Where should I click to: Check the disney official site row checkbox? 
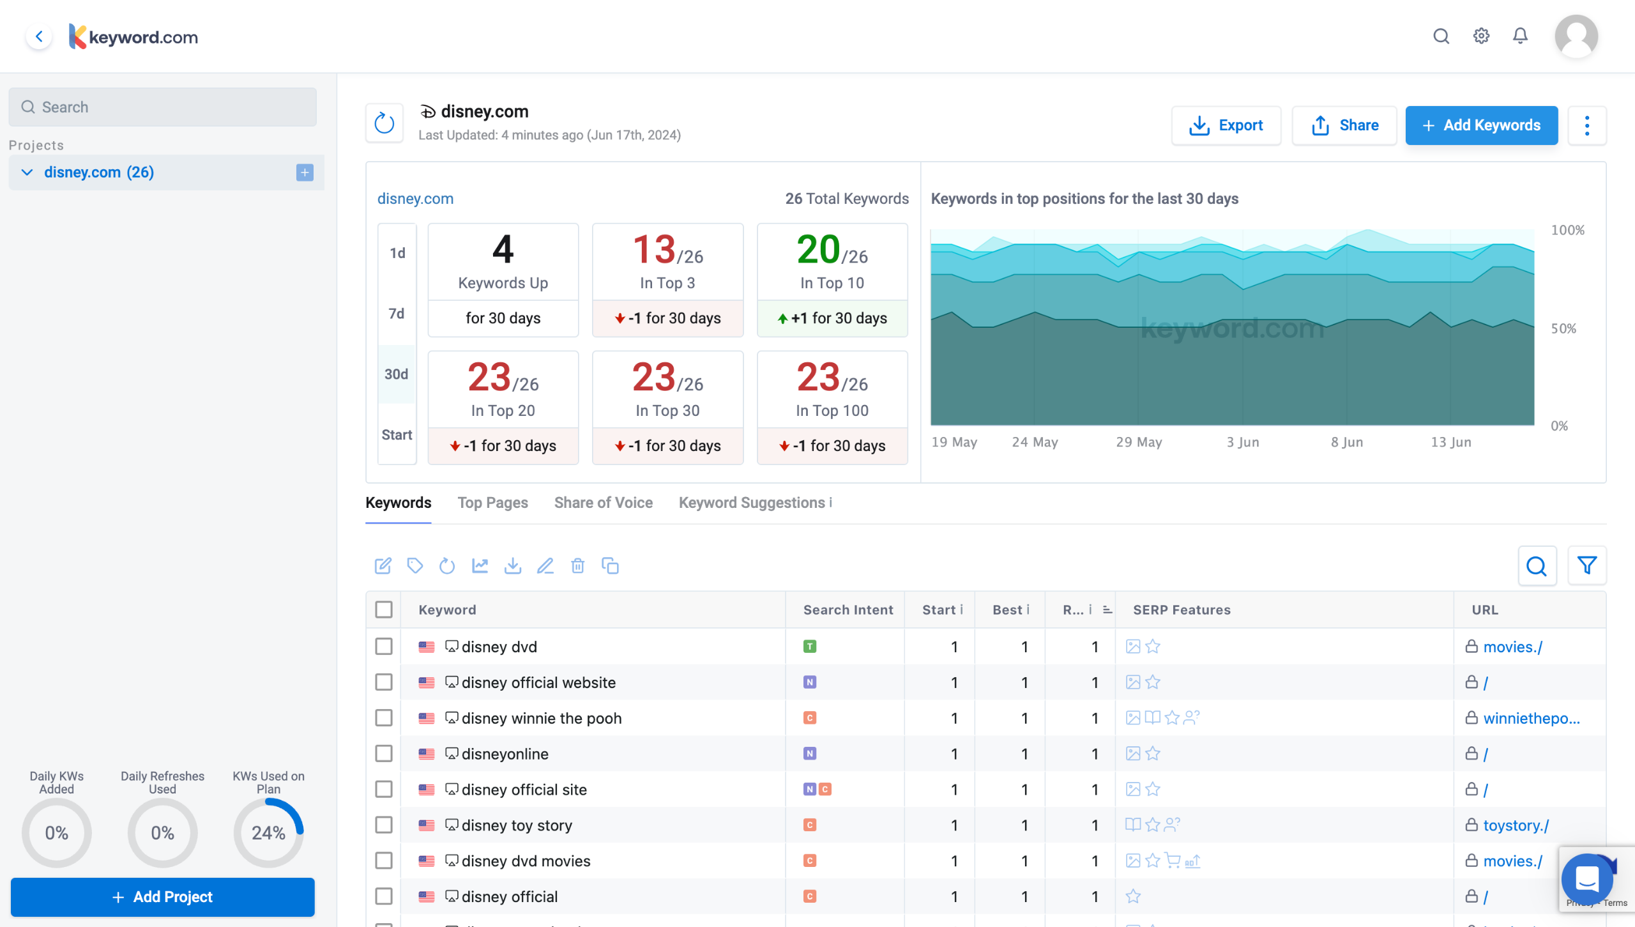(384, 790)
